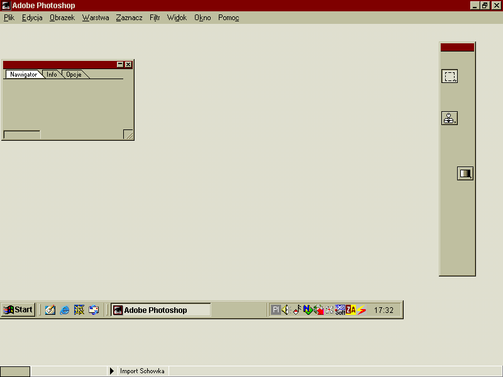Open the Zaznacz menu
The width and height of the screenshot is (503, 377).
tap(130, 18)
